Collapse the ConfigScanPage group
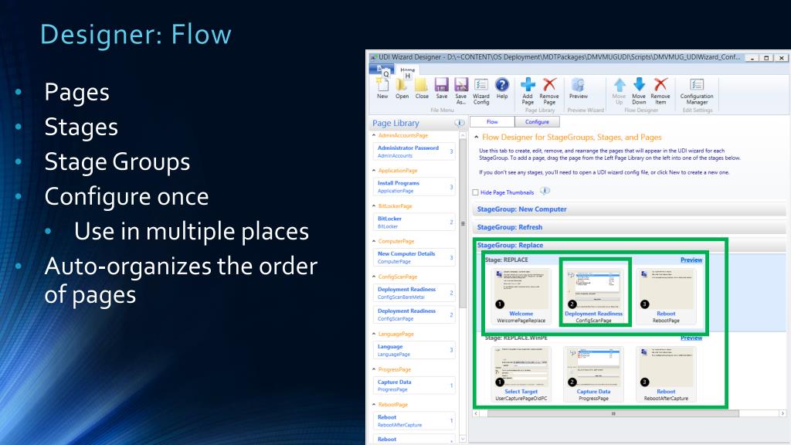 [x=374, y=277]
